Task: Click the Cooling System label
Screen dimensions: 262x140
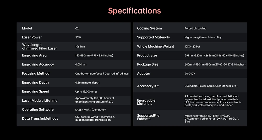Action: (149, 28)
